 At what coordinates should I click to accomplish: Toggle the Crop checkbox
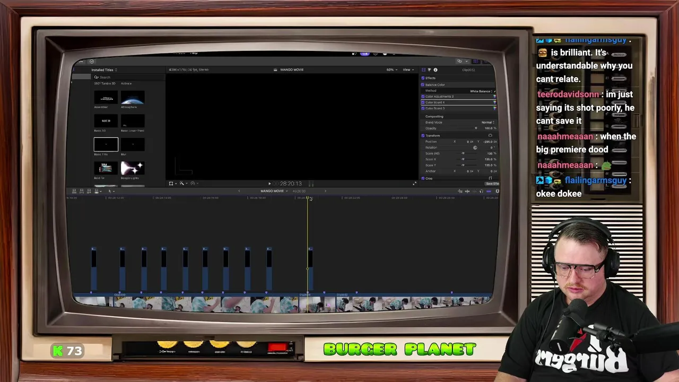(x=423, y=178)
